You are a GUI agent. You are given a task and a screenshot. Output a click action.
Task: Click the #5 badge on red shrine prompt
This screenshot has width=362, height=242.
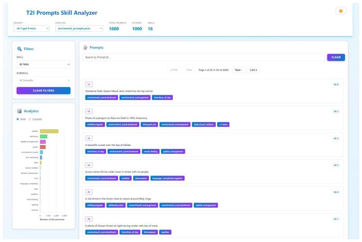tap(89, 192)
